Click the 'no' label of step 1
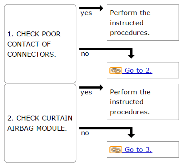 [x=85, y=54]
